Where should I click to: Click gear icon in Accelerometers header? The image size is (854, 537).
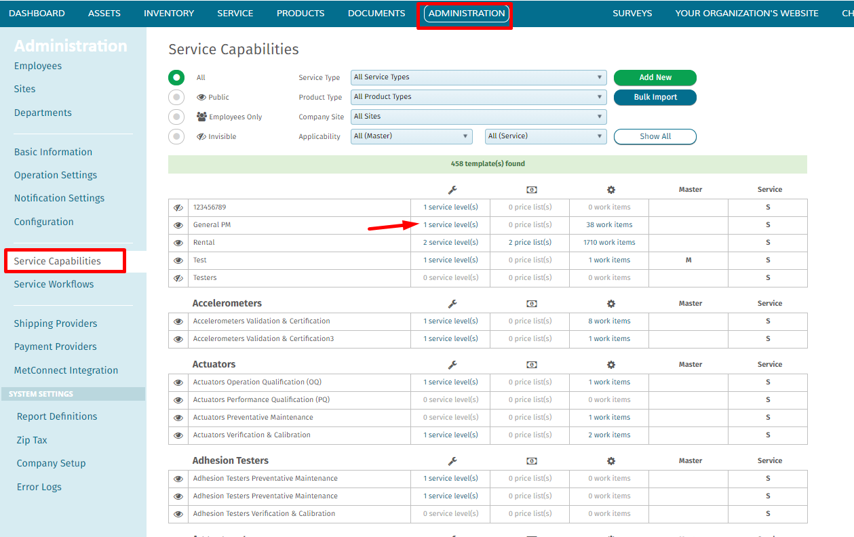(611, 304)
